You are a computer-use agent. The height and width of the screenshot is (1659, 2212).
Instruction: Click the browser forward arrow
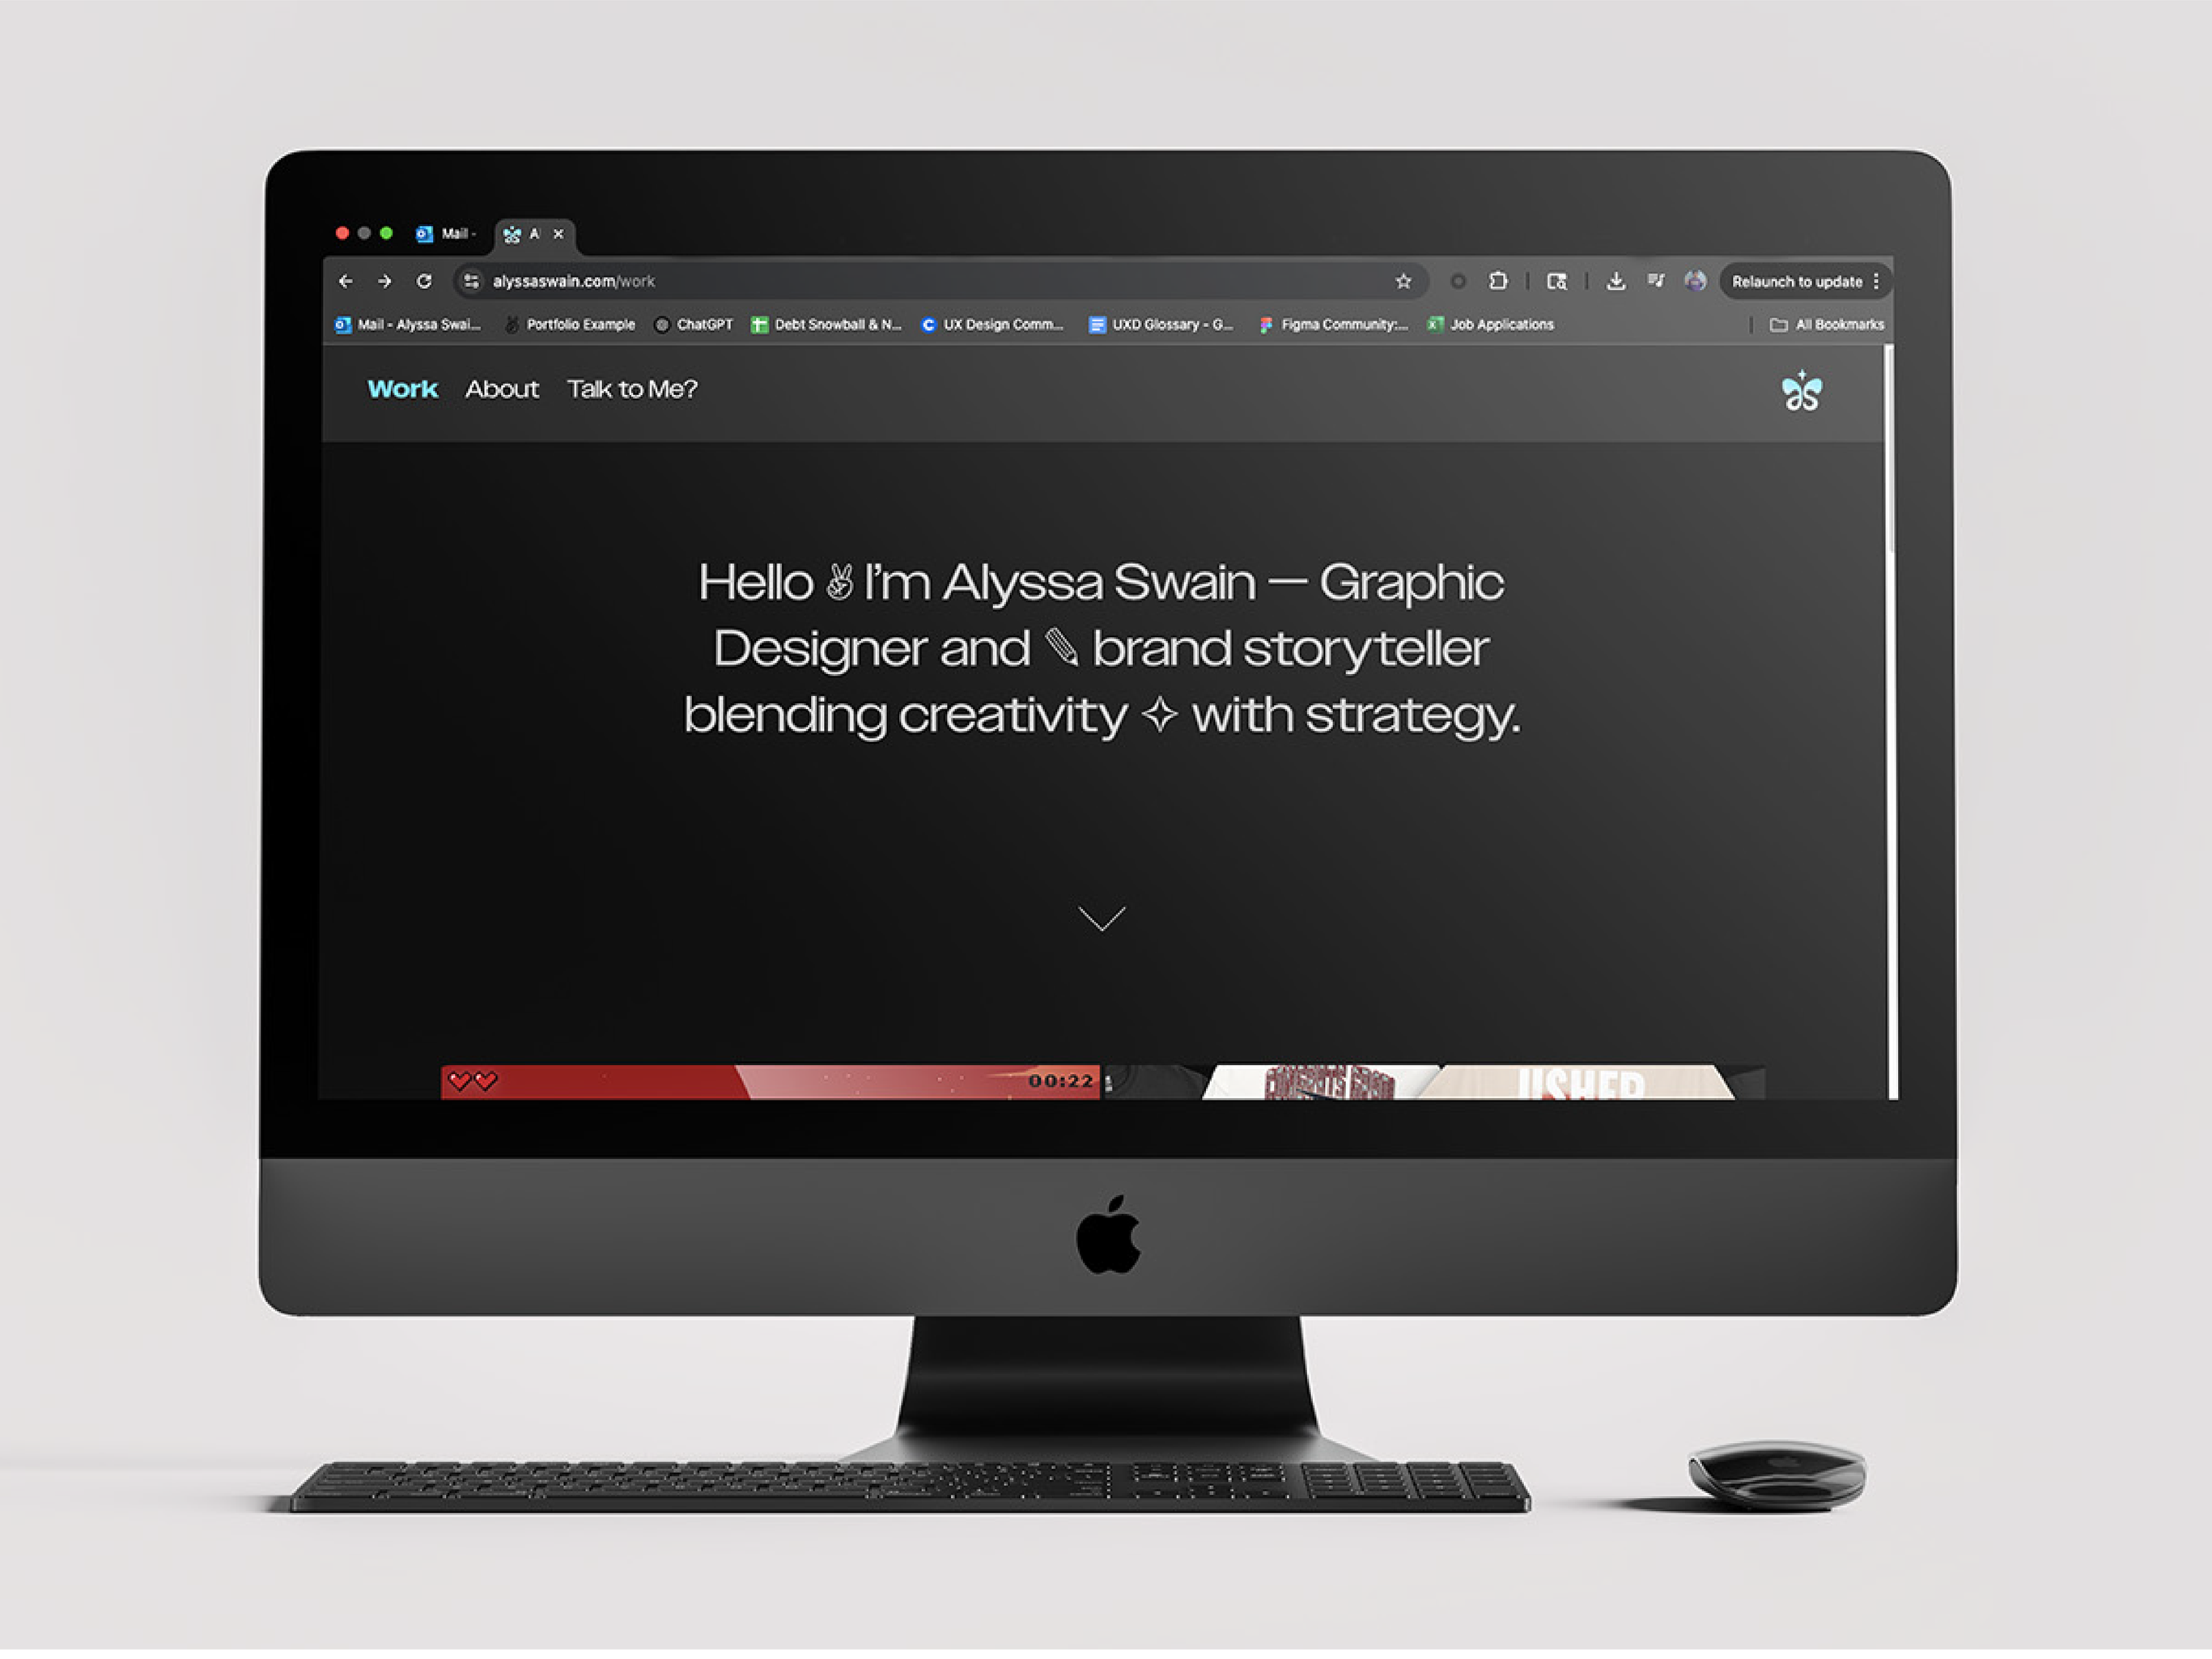385,282
